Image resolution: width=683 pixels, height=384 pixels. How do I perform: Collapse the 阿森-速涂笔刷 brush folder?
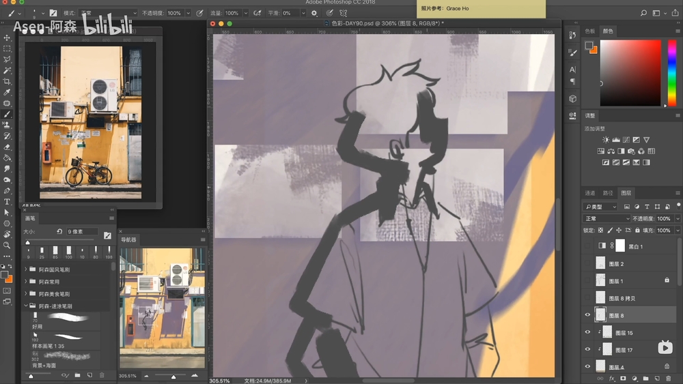[27, 306]
